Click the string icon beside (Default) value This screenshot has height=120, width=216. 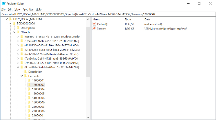point(94,24)
